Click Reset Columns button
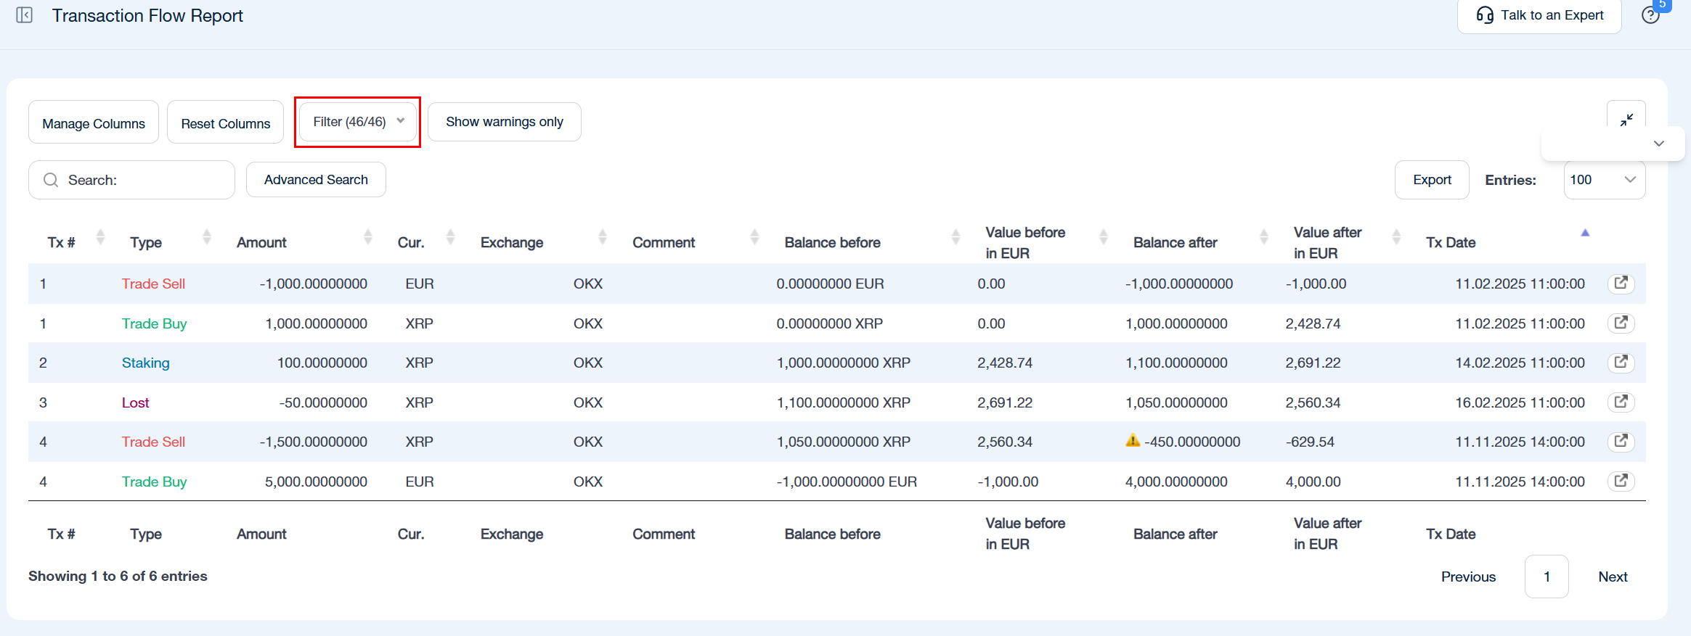1691x636 pixels. point(226,123)
